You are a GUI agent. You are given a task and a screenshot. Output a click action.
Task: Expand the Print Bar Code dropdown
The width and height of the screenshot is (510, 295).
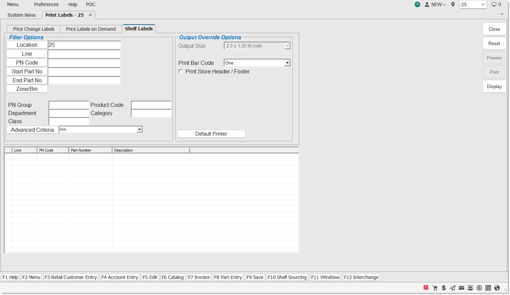287,63
